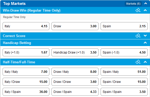
Task: Pick Handicap Draw (+1.0) at 3.50
Action: (x=75, y=52)
